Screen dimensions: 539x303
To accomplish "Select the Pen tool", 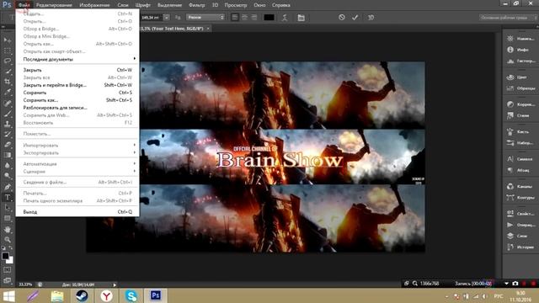I will pos(8,187).
